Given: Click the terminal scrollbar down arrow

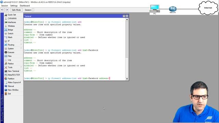Looking at the screenshot, I should coord(127,79).
